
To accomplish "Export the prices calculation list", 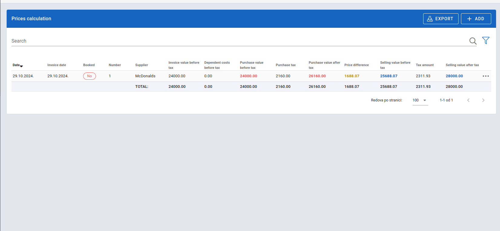I will tap(441, 19).
